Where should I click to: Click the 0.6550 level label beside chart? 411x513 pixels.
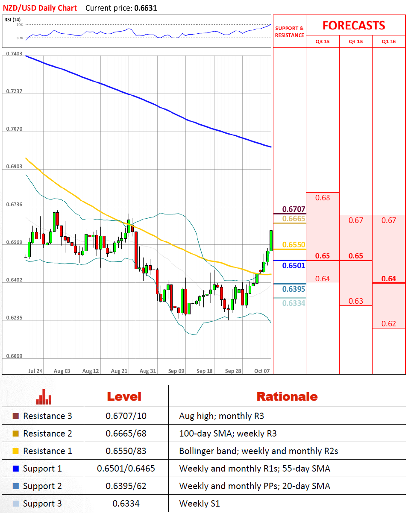[x=294, y=245]
